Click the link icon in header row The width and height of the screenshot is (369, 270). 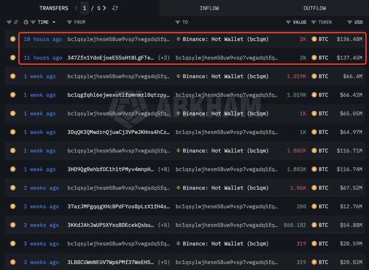[x=16, y=22]
